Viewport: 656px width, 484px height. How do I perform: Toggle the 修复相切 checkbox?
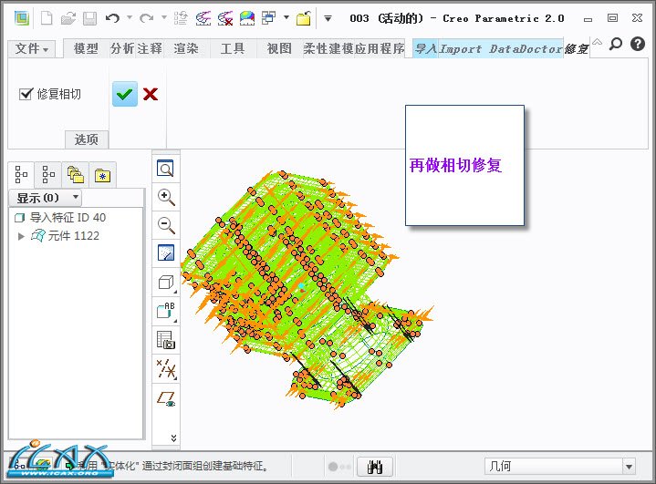click(x=26, y=94)
